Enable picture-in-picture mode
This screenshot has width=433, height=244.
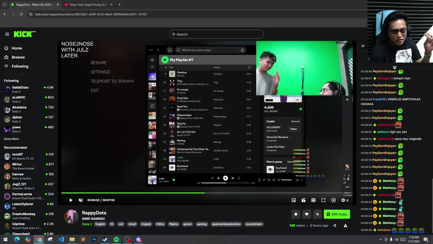[294, 200]
